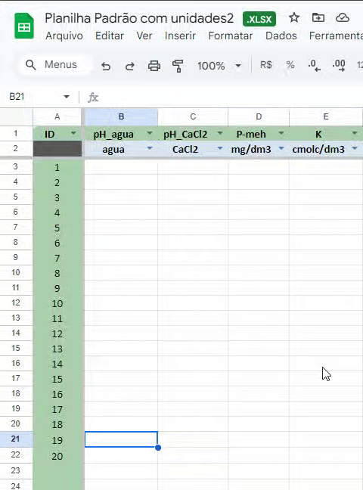The height and width of the screenshot is (490, 363).
Task: Click the Menus search box
Action: coord(56,65)
